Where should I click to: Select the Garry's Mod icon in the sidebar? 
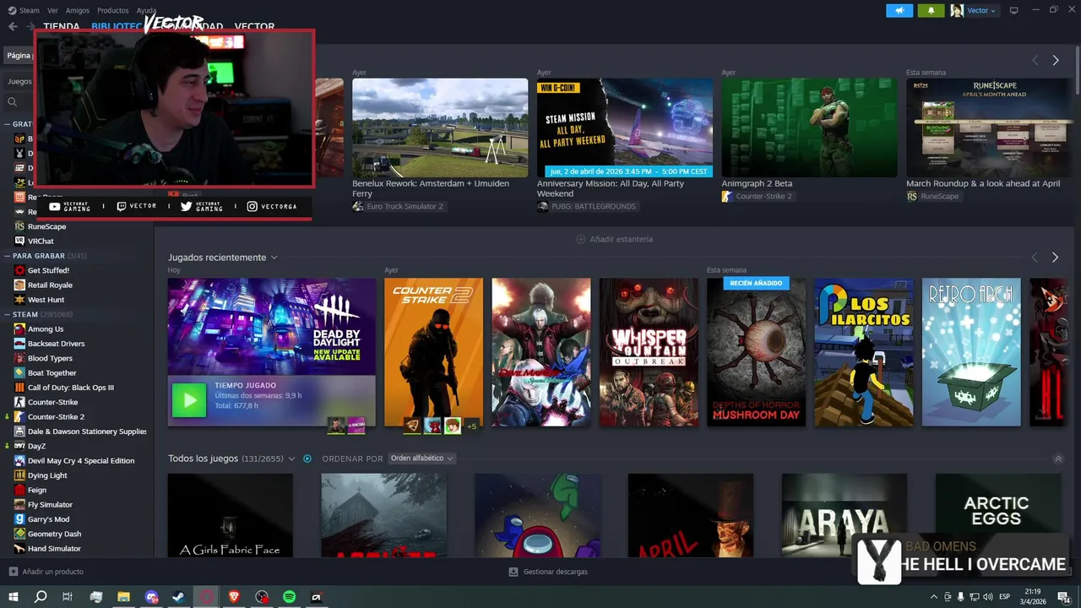[19, 519]
